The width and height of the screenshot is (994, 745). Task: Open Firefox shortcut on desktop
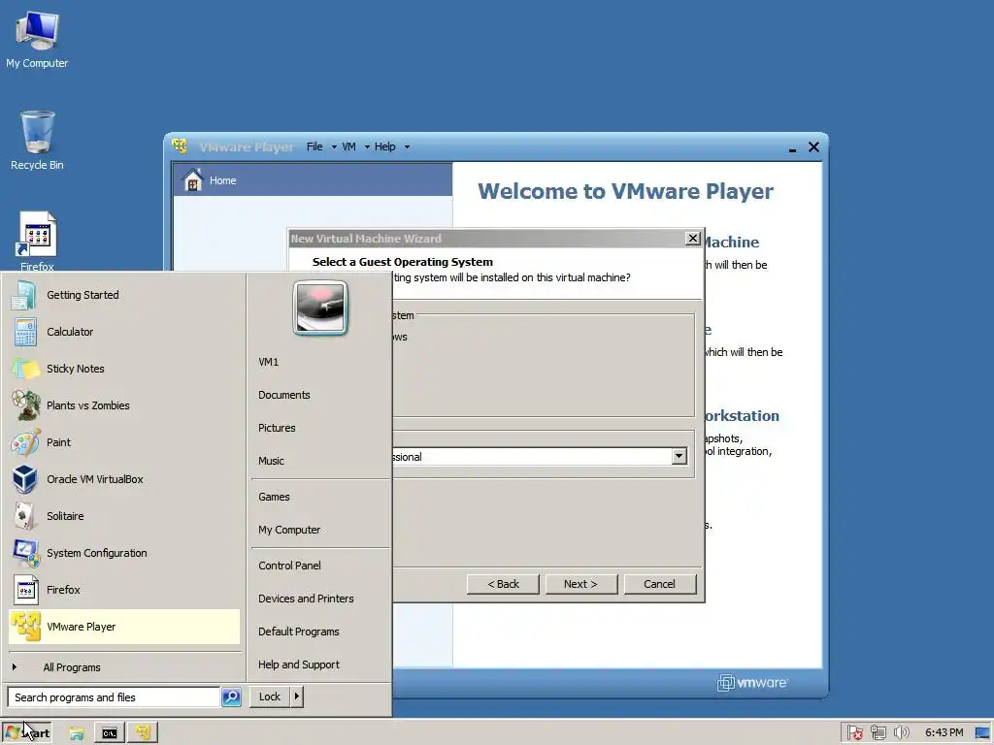coord(37,242)
